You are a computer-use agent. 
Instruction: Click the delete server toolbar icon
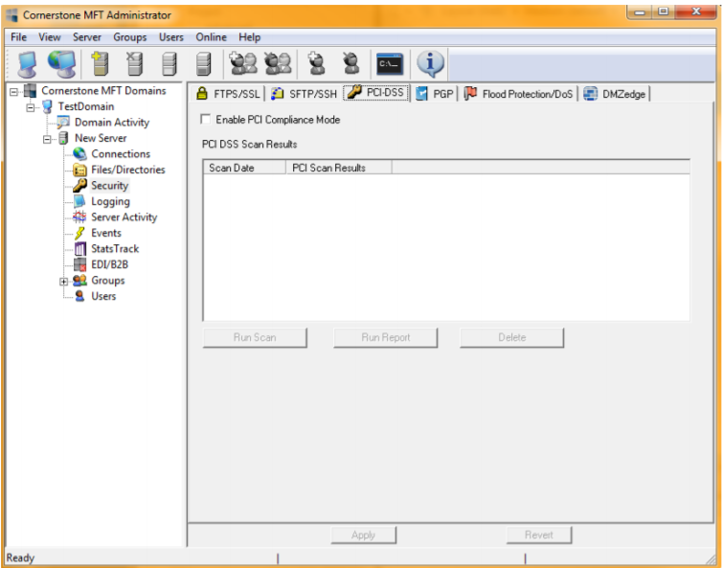click(x=134, y=63)
